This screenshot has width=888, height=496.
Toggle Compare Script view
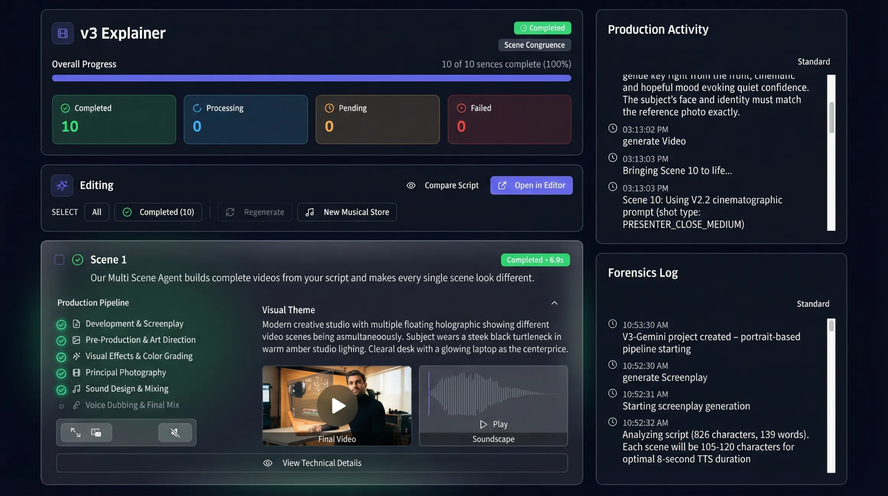(442, 186)
